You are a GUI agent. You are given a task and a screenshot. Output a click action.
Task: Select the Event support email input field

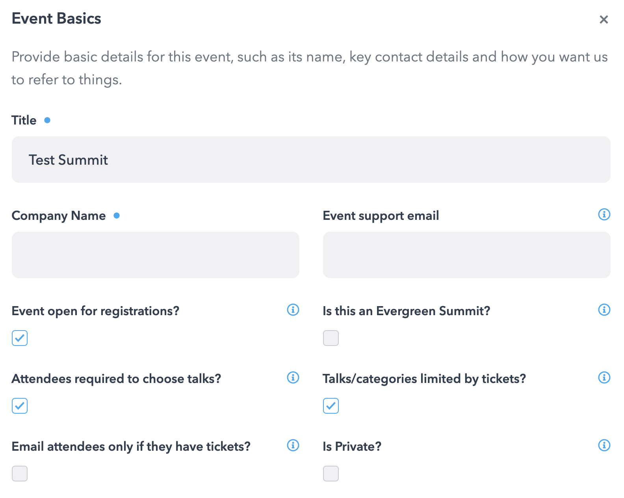click(467, 255)
